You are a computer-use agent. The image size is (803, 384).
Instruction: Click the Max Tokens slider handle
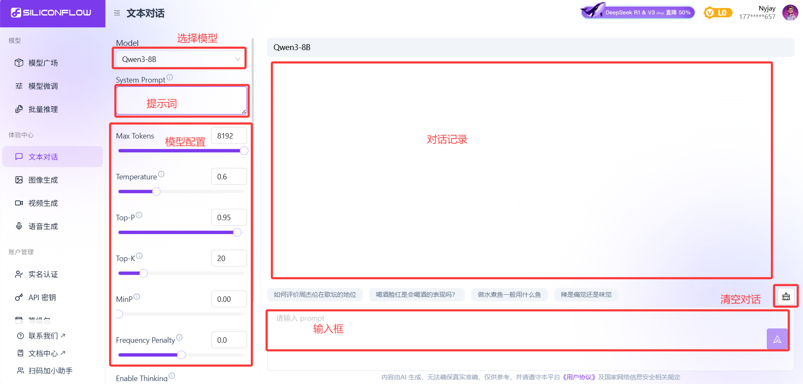coord(244,151)
